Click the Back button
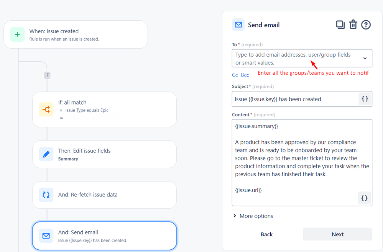The height and width of the screenshot is (252, 383). [x=266, y=234]
